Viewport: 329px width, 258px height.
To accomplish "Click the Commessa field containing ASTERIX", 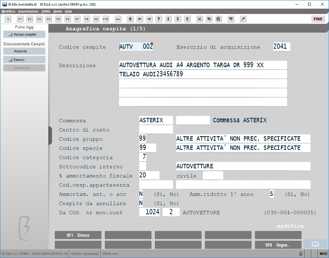I will tap(156, 120).
